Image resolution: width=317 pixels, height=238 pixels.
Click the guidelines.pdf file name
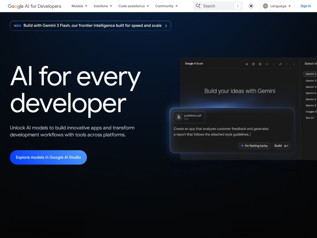click(192, 116)
